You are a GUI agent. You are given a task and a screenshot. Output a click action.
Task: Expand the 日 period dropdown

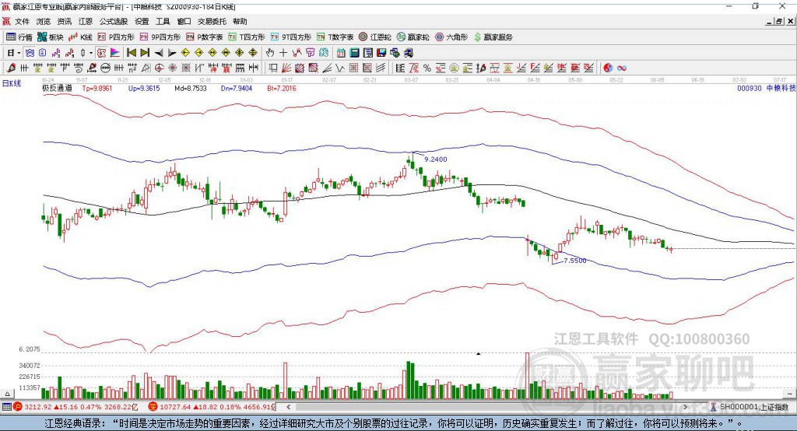[x=19, y=53]
